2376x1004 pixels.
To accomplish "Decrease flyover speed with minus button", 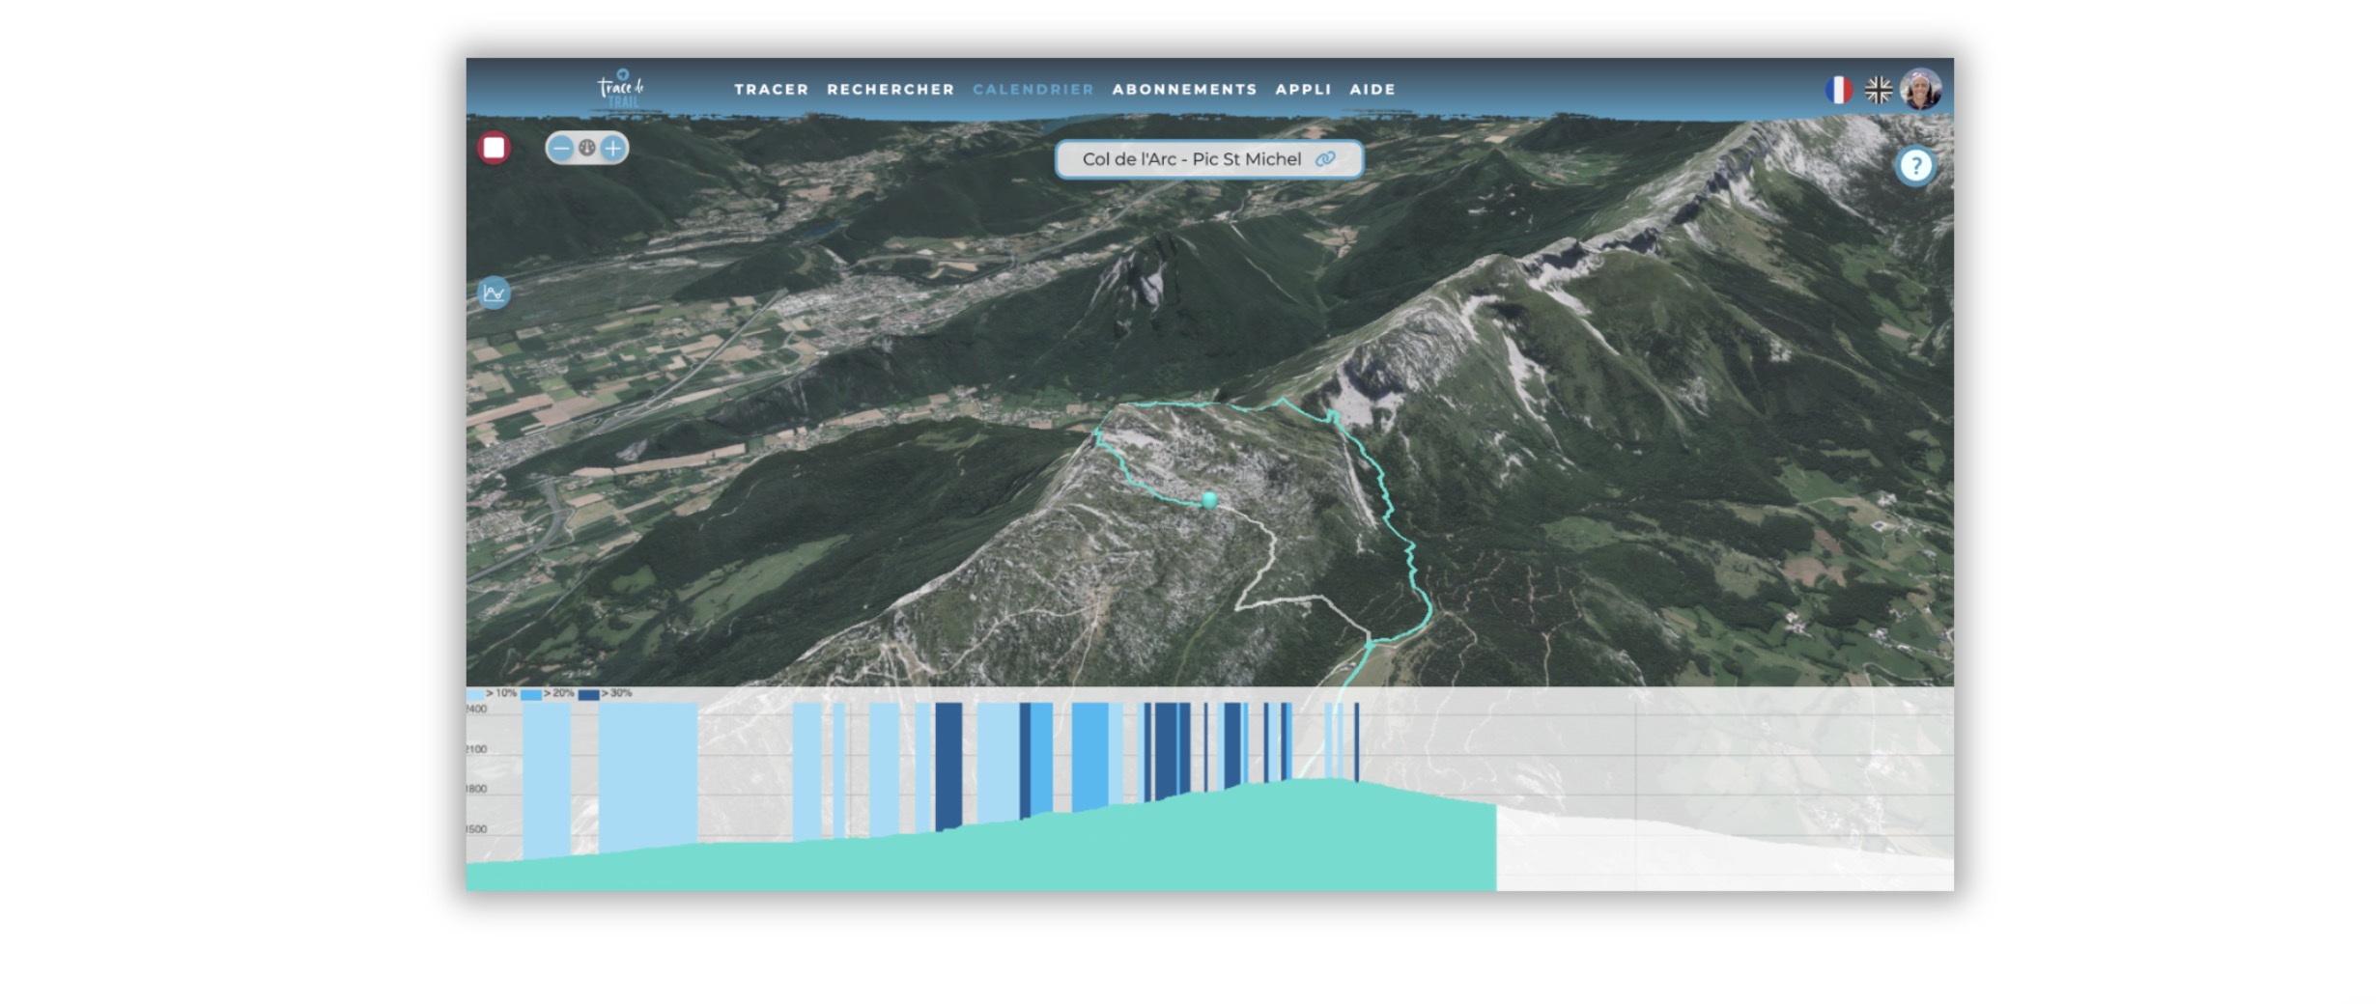I will pos(561,148).
